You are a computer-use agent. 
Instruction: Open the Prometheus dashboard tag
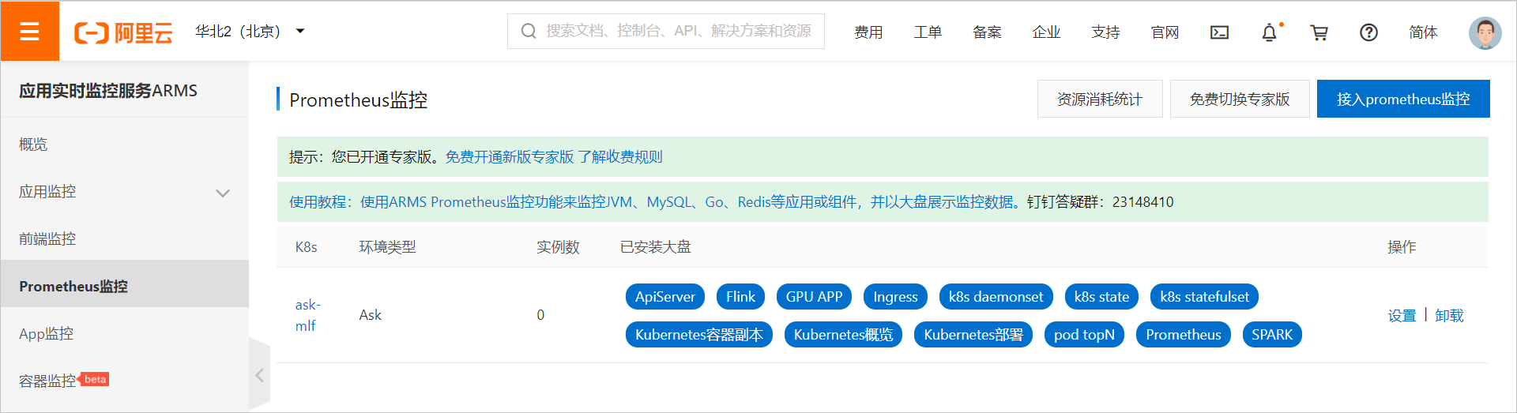tap(1184, 335)
